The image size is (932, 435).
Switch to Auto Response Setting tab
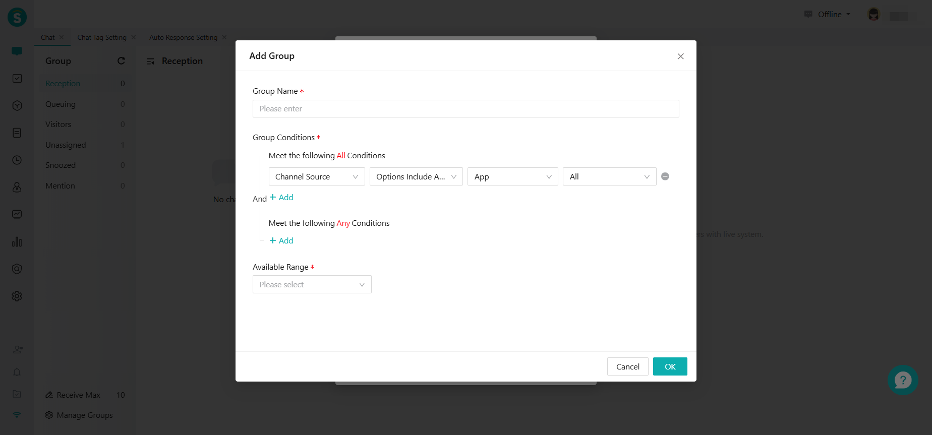pos(183,38)
